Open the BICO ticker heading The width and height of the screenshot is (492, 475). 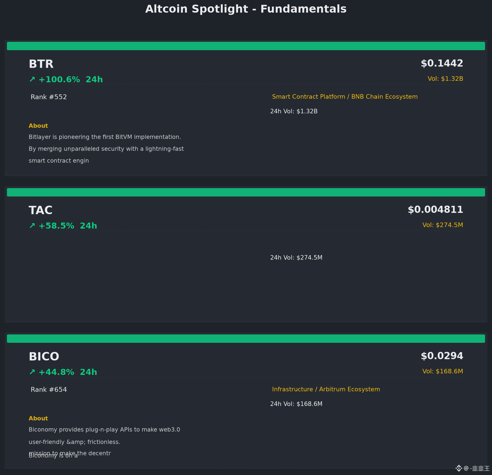[x=44, y=357]
